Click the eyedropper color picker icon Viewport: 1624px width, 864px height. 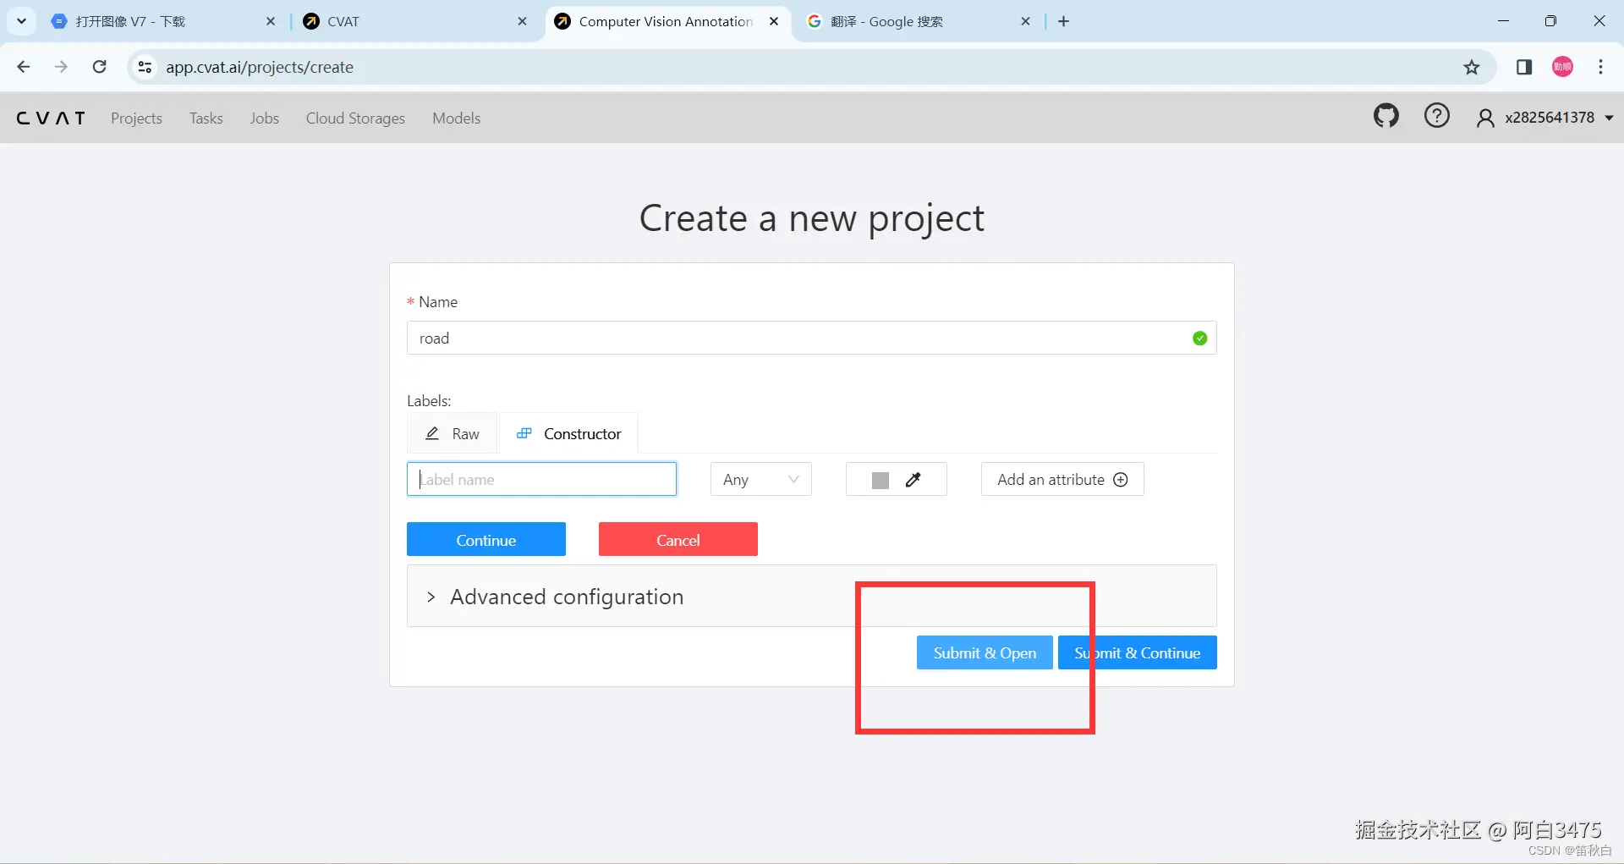(913, 480)
